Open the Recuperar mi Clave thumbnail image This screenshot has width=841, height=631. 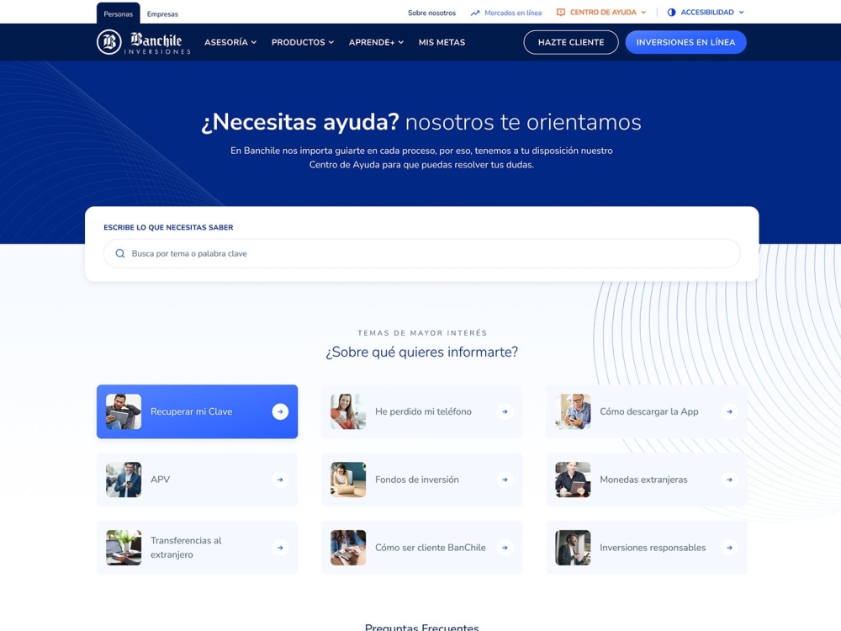124,411
